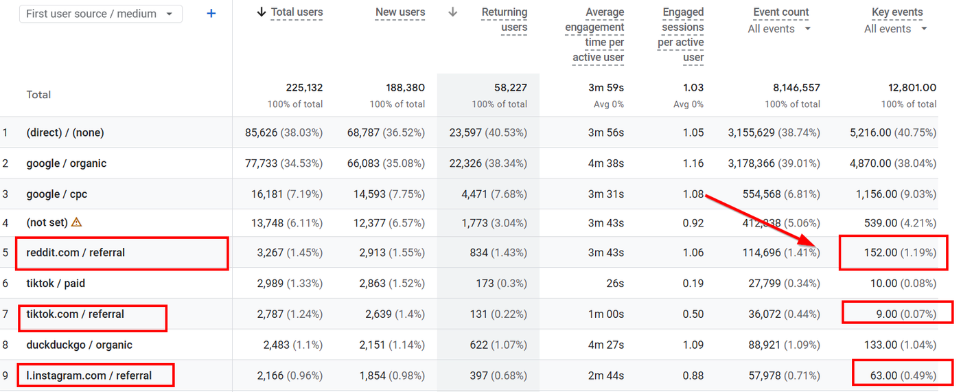Select the tiktok.com / referral source
The image size is (961, 392).
[x=76, y=314]
